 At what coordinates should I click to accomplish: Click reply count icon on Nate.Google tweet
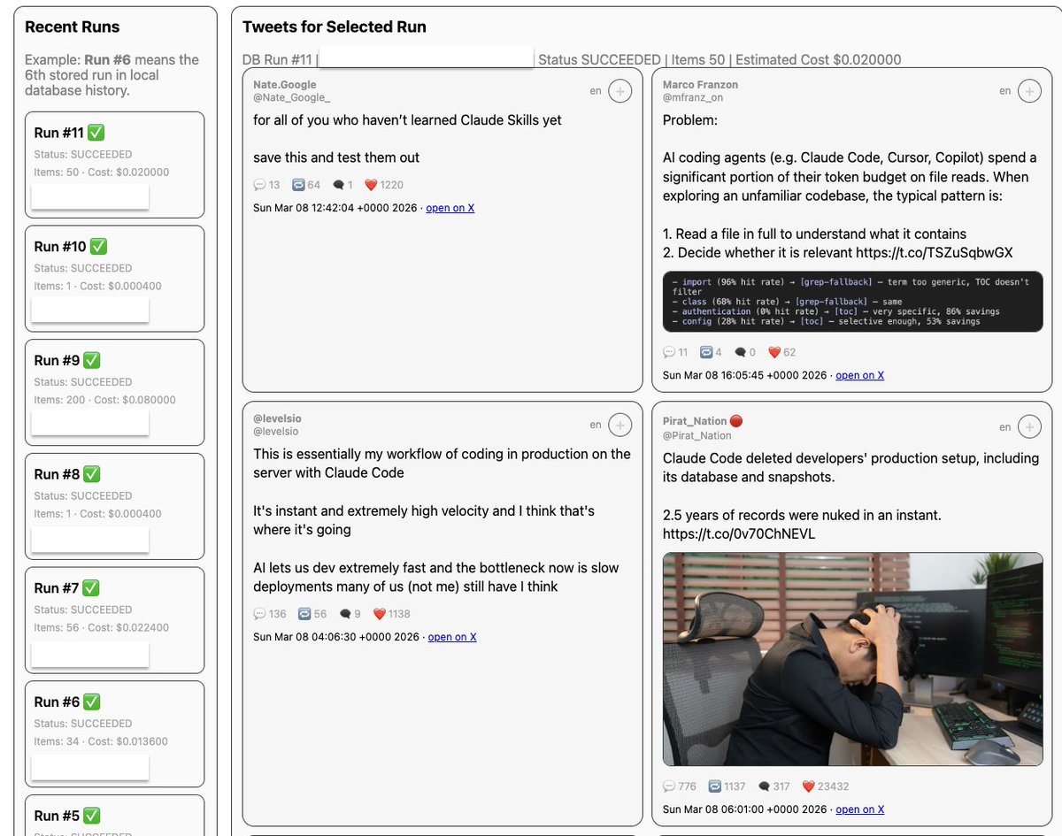click(259, 185)
